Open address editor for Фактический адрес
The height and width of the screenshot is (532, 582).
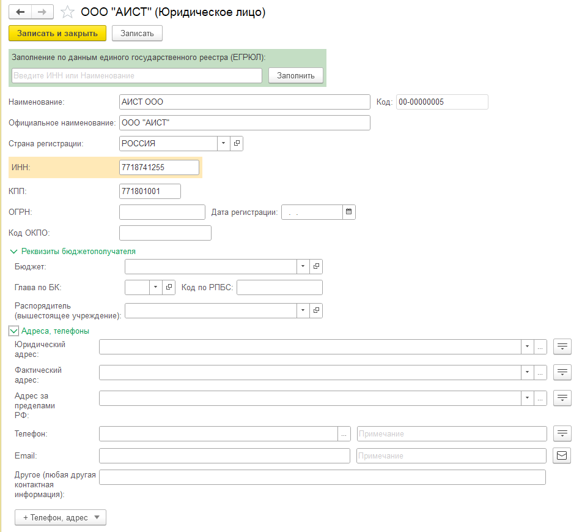540,372
